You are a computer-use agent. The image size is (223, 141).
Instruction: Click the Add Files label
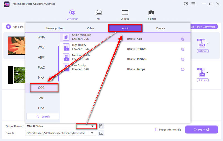click(x=18, y=27)
